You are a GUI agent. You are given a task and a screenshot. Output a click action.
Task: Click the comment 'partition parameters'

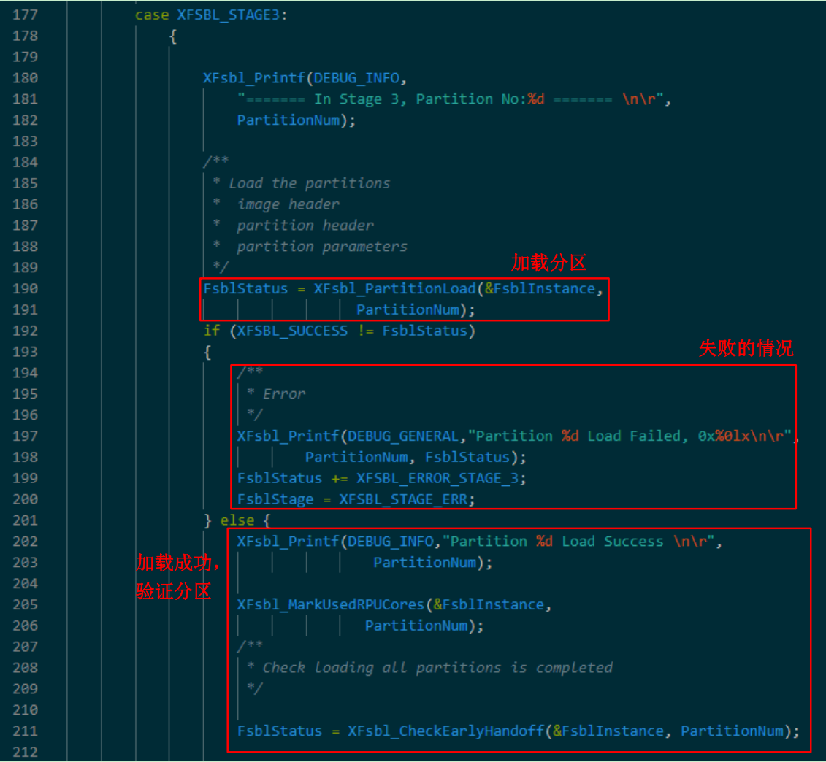coord(322,247)
